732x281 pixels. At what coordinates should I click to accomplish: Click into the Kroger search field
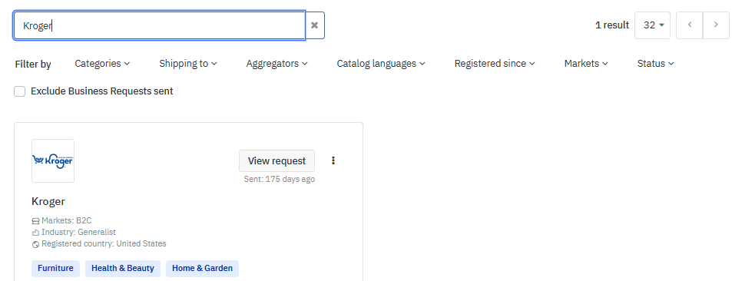point(160,25)
